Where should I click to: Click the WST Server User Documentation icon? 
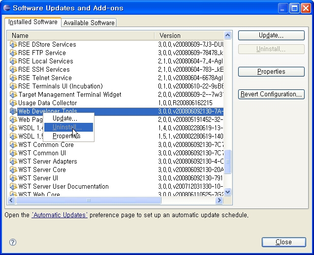pos(13,186)
